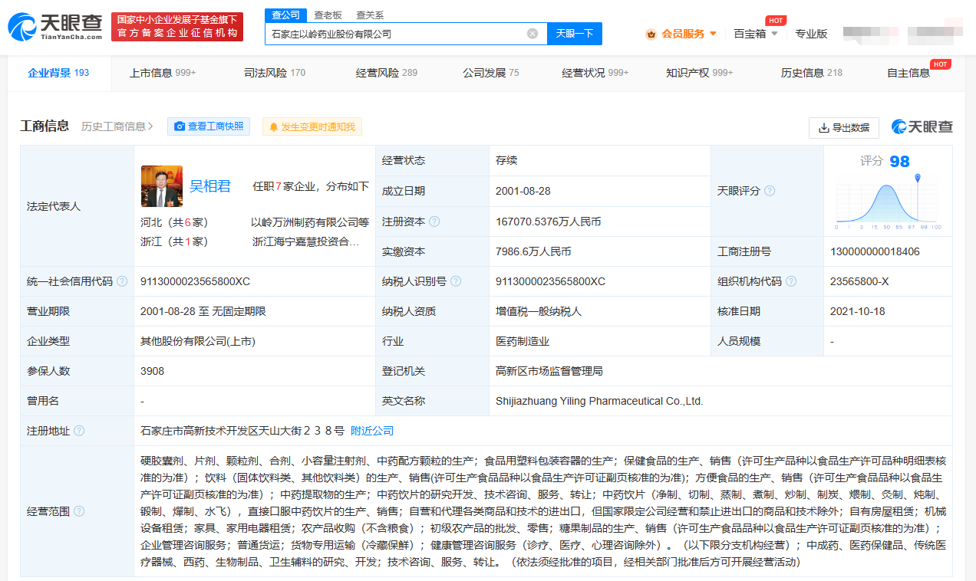Open the 知识产权 tab
This screenshot has width=976, height=581.
pyautogui.click(x=700, y=74)
